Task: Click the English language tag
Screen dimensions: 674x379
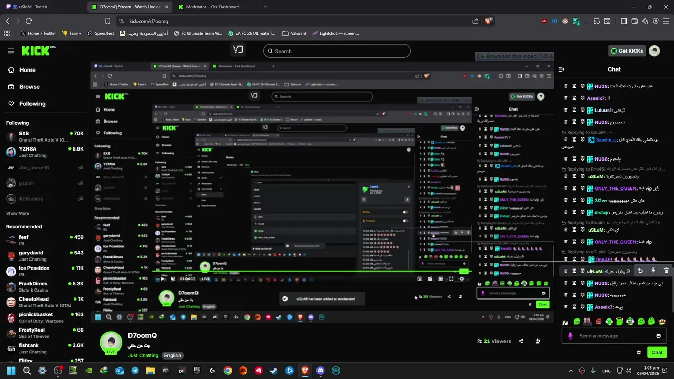Action: [x=172, y=355]
